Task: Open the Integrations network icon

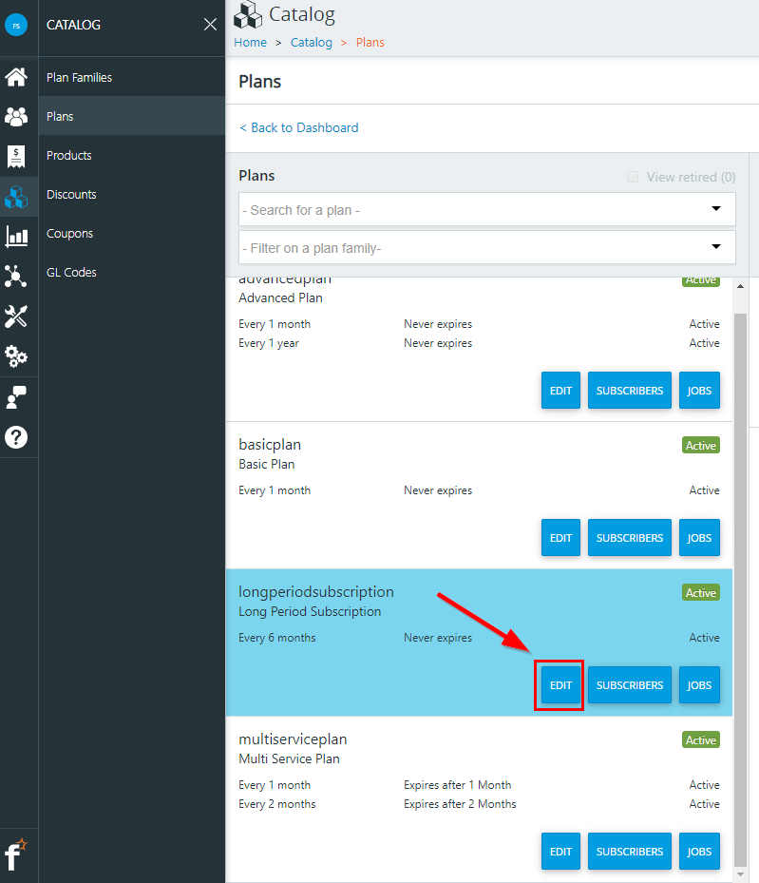Action: tap(16, 276)
